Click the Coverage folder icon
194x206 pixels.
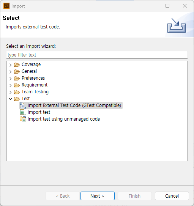pyautogui.click(x=17, y=64)
